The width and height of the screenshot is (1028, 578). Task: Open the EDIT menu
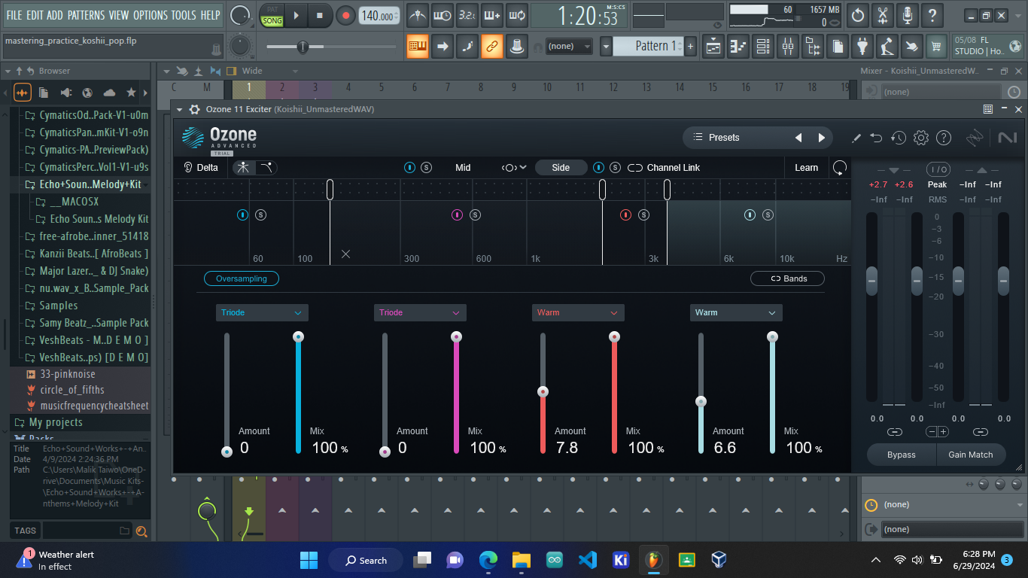coord(35,15)
